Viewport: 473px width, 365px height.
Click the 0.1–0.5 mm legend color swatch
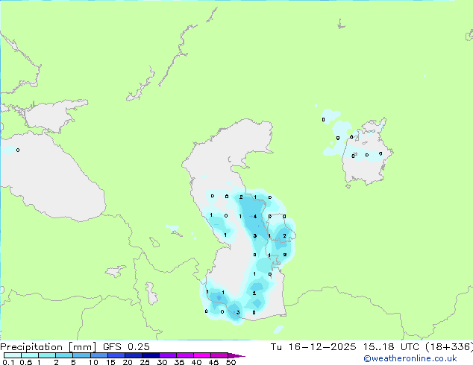(13, 355)
